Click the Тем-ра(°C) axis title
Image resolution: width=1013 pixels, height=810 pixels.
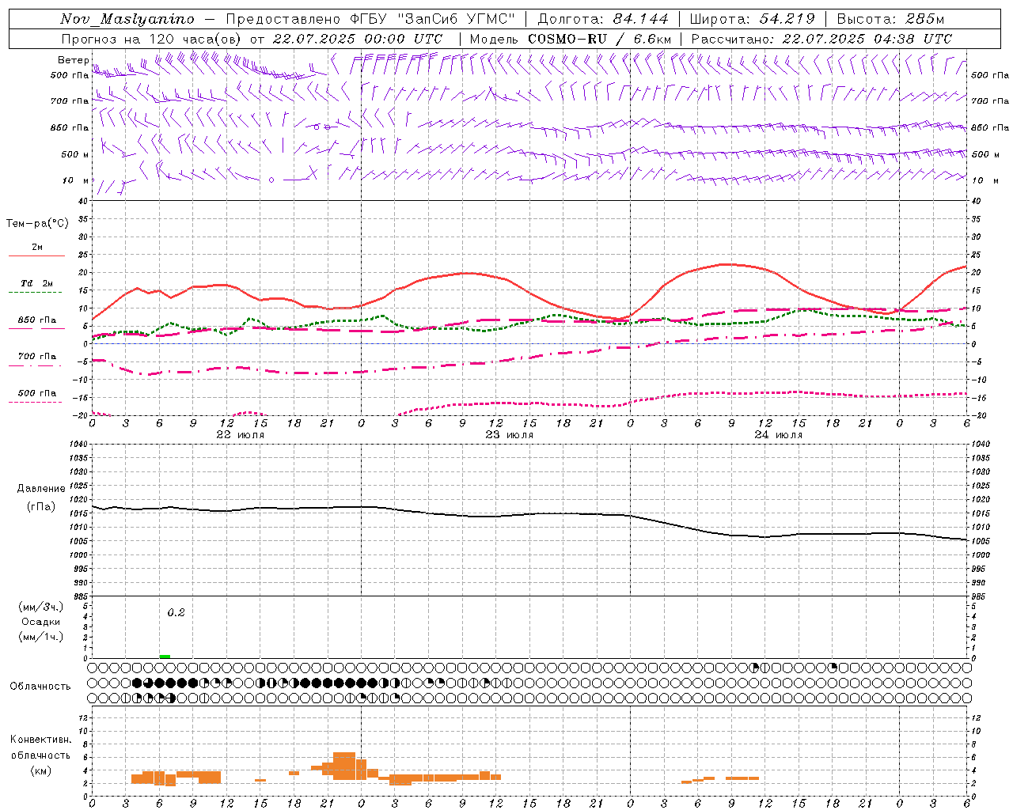[37, 224]
